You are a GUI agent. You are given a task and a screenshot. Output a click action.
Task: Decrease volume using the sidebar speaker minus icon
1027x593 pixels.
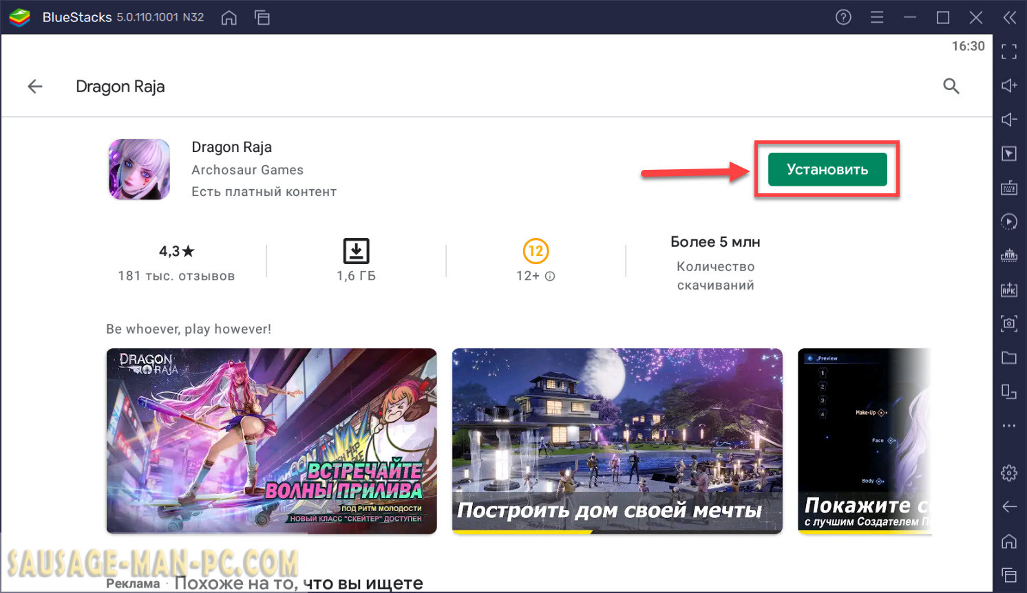click(1009, 120)
